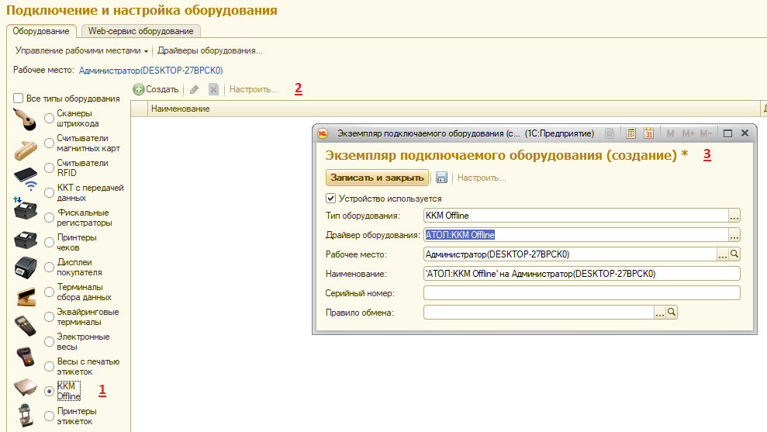The width and height of the screenshot is (767, 432).
Task: Click the dialog Рабочее место input field
Action: click(x=570, y=254)
